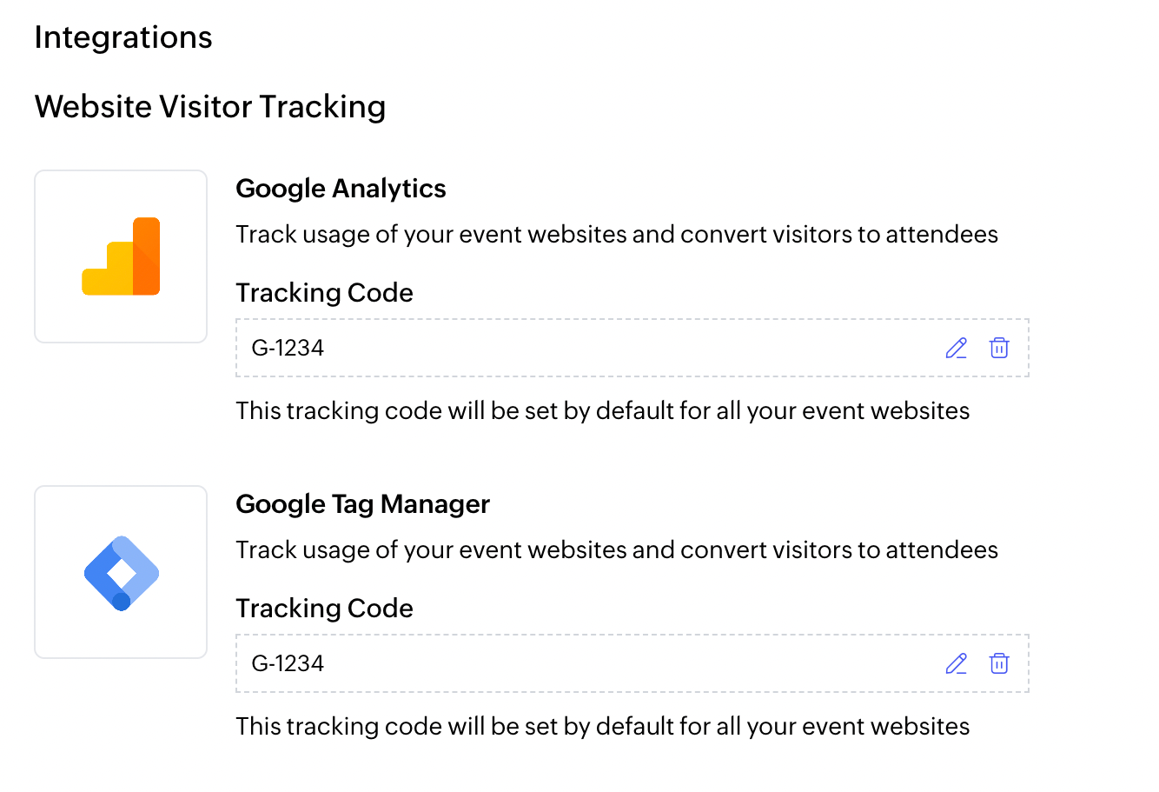
Task: Click Tracking Code label under Google Tag Manager
Action: tap(324, 609)
